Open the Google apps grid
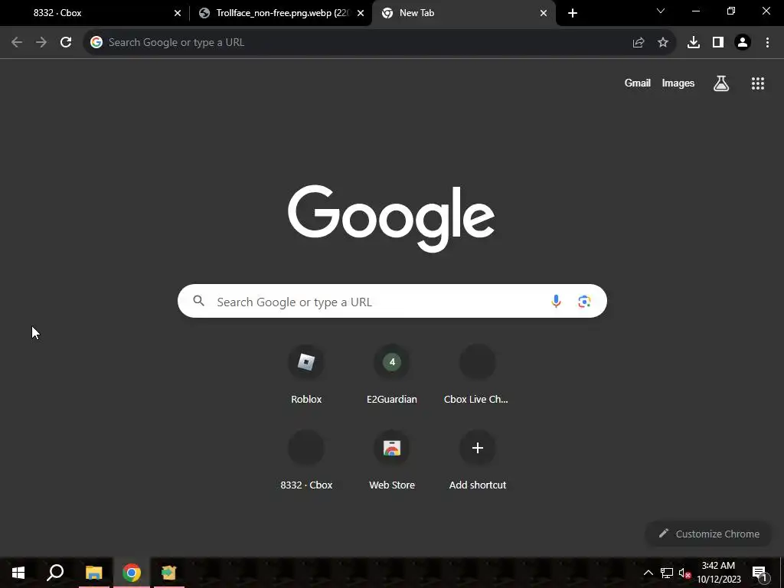Image resolution: width=784 pixels, height=588 pixels. pyautogui.click(x=758, y=83)
